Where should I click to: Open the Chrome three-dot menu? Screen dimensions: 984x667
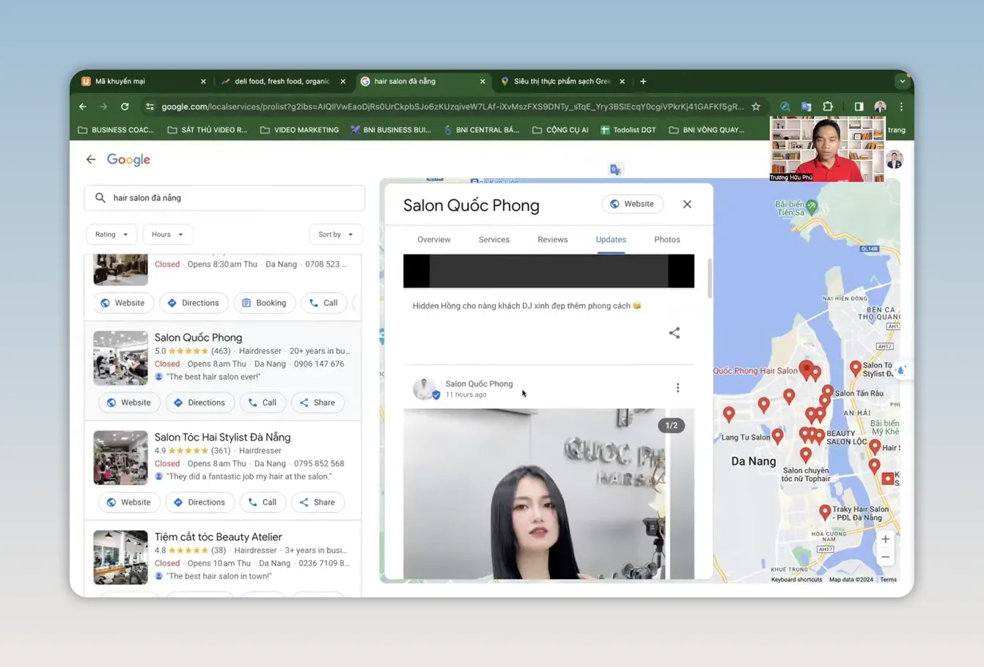(901, 106)
